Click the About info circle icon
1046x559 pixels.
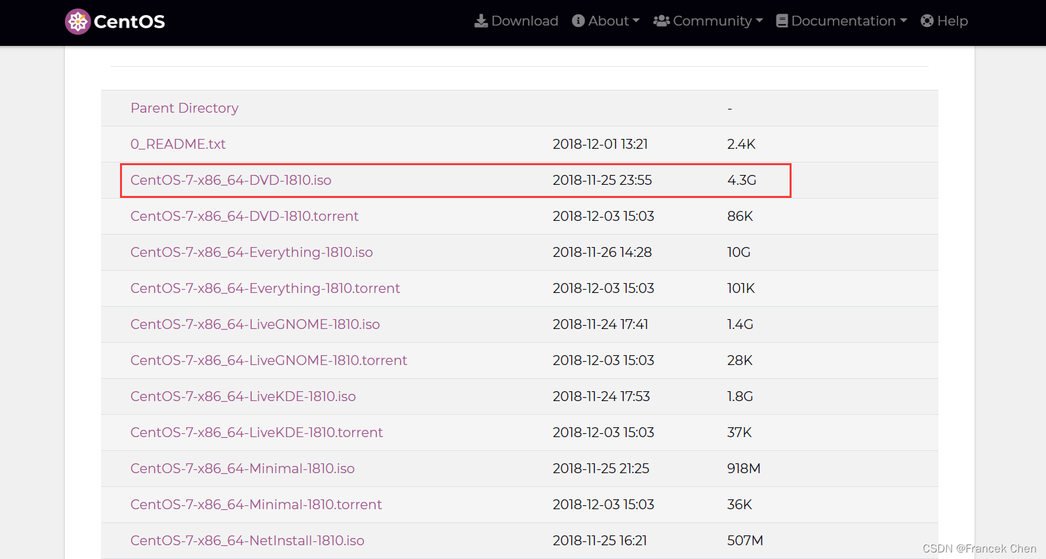click(578, 21)
